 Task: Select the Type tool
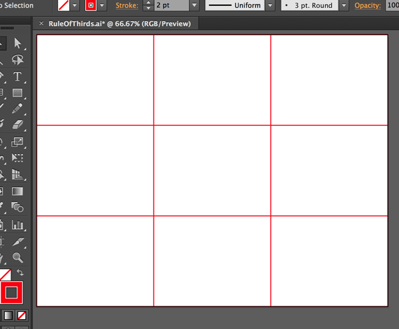17,76
